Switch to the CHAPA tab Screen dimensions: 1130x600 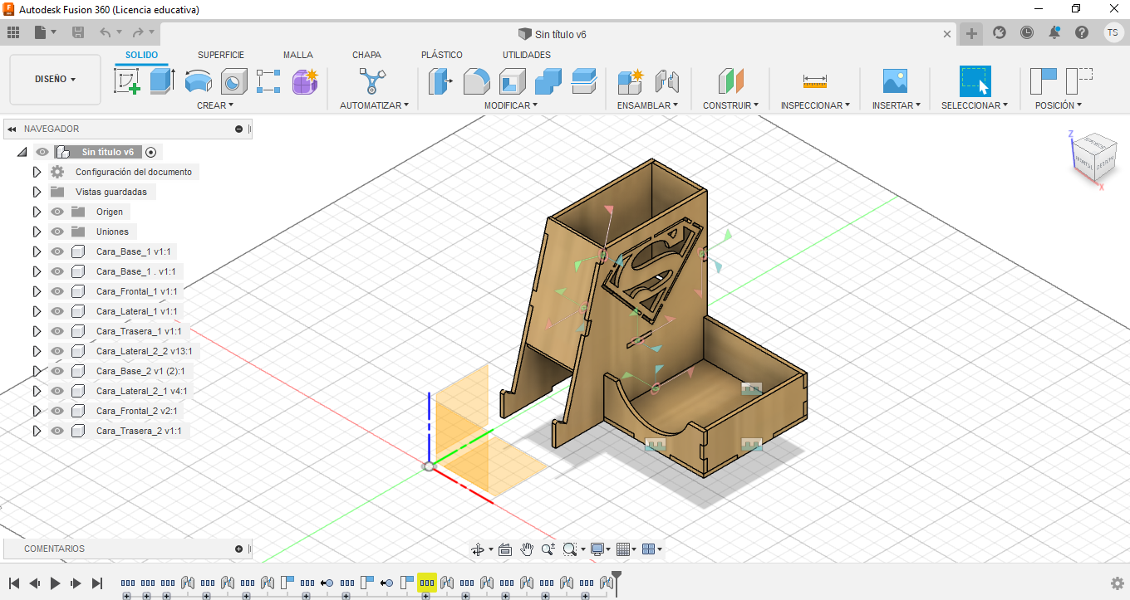tap(366, 55)
